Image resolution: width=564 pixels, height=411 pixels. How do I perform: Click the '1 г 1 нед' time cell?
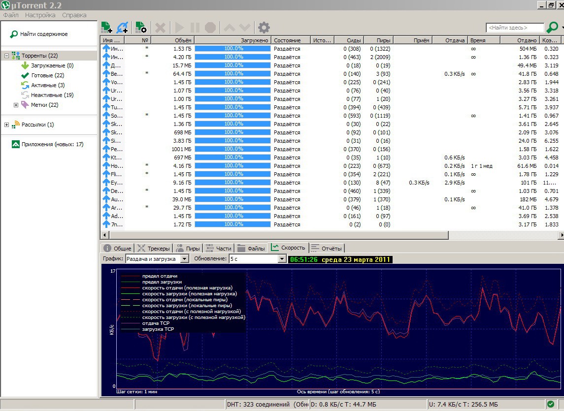pos(482,166)
